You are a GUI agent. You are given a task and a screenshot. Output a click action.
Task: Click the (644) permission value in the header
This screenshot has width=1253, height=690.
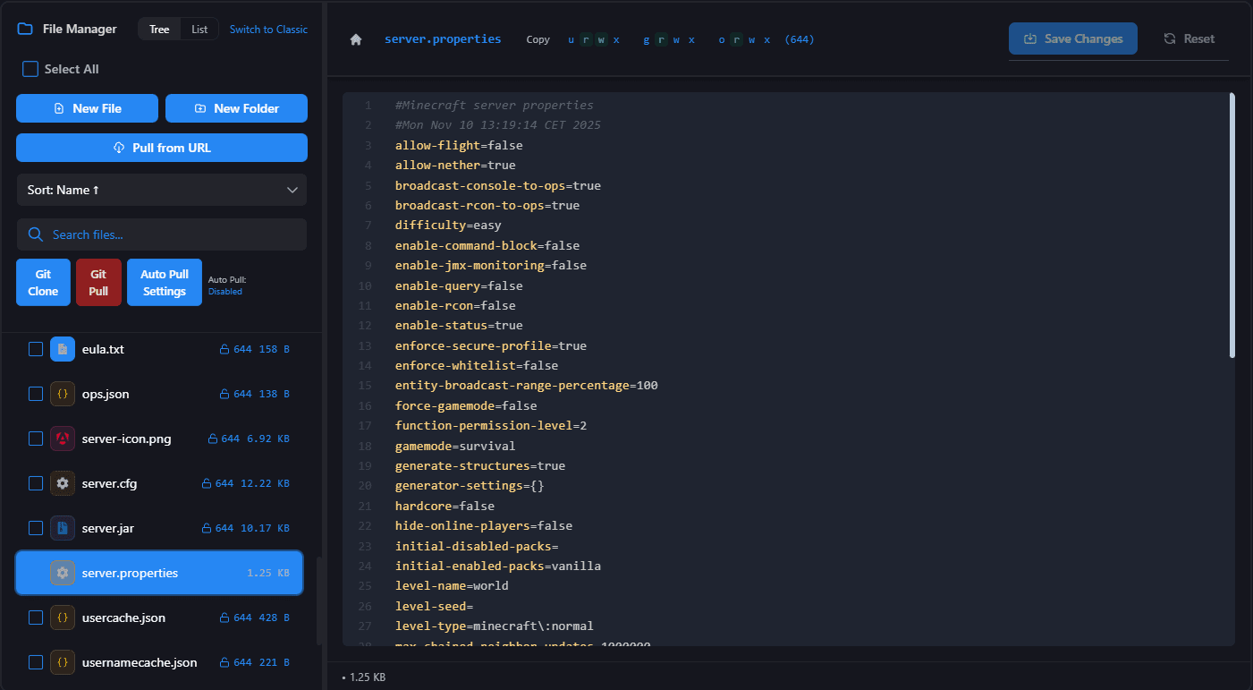tap(800, 39)
